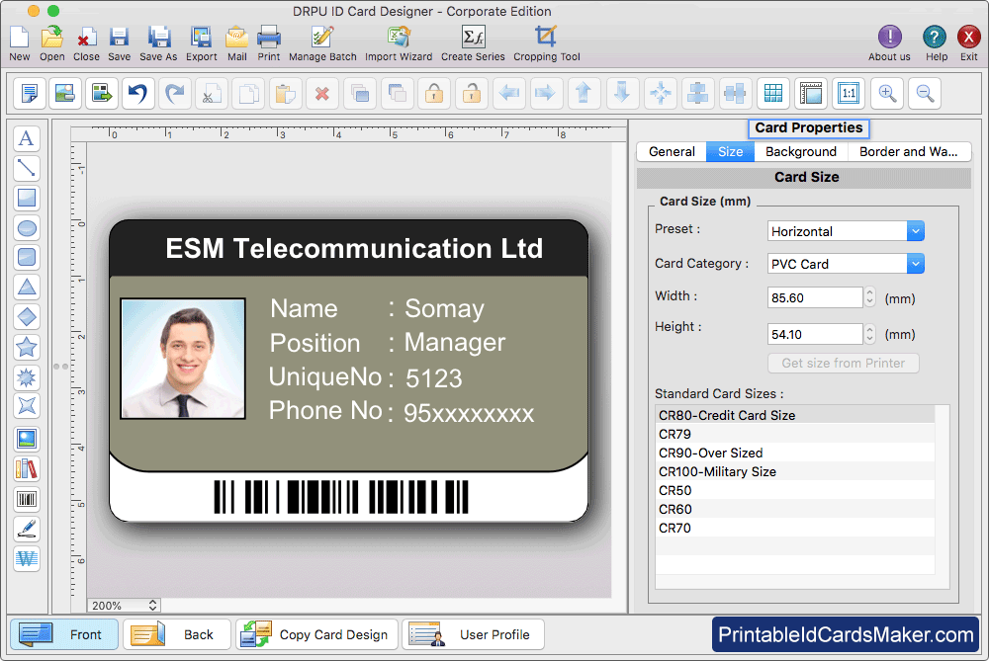Select CR90-Over Sized entry
This screenshot has height=661, width=989.
795,453
